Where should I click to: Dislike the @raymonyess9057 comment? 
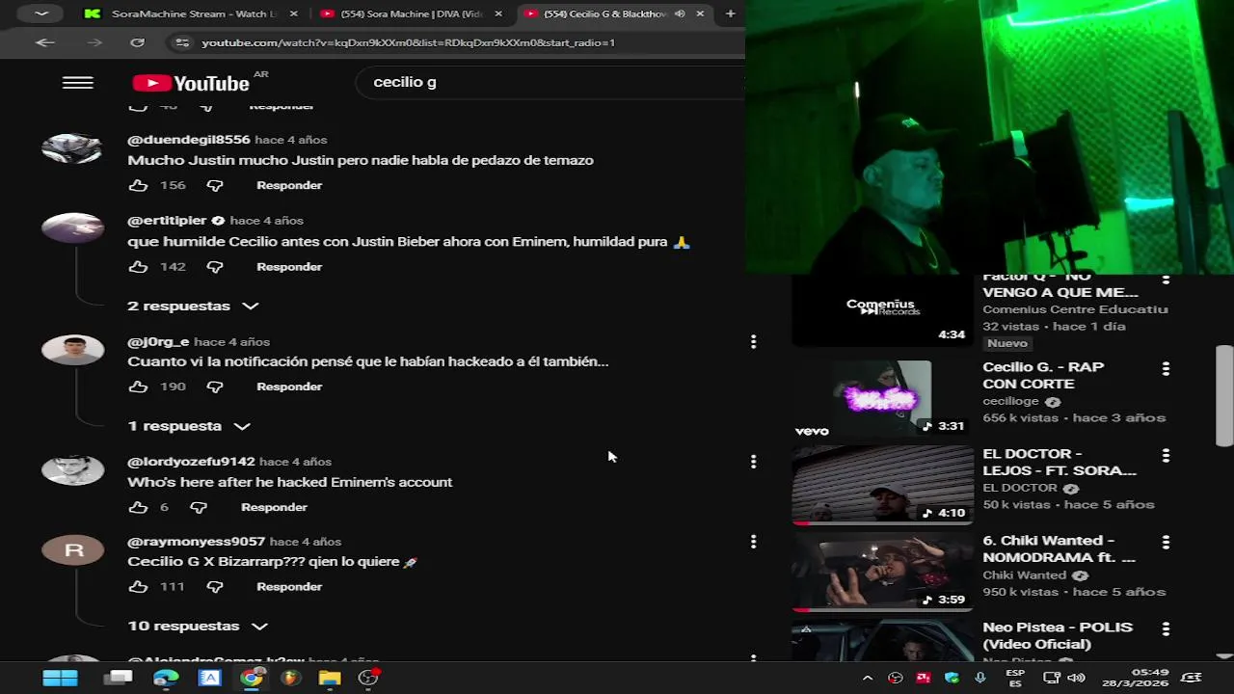pos(215,586)
